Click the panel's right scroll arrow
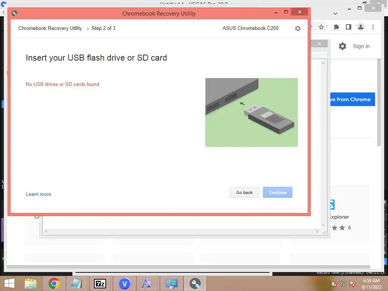Screen dimensions: 388x291 tap(317, 232)
